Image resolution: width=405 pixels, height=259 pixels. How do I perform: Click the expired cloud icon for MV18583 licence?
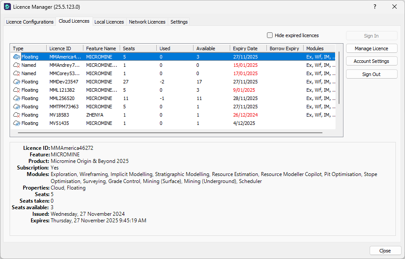(x=17, y=115)
